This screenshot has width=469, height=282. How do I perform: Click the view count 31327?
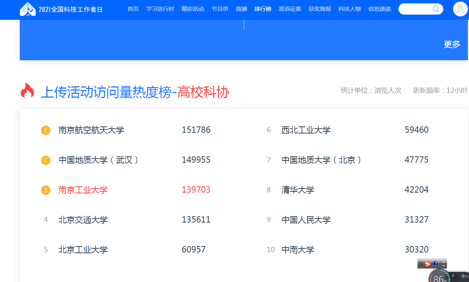click(417, 220)
